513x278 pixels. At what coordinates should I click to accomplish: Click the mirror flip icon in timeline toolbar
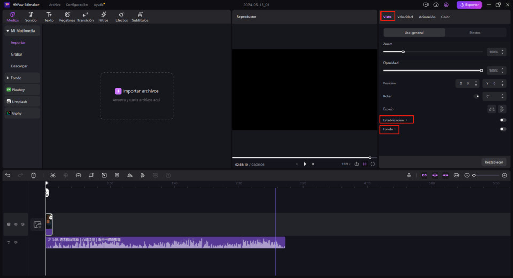[x=130, y=175]
